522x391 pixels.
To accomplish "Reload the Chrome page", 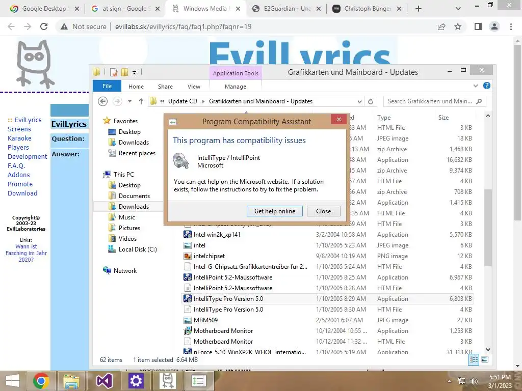I will (44, 26).
